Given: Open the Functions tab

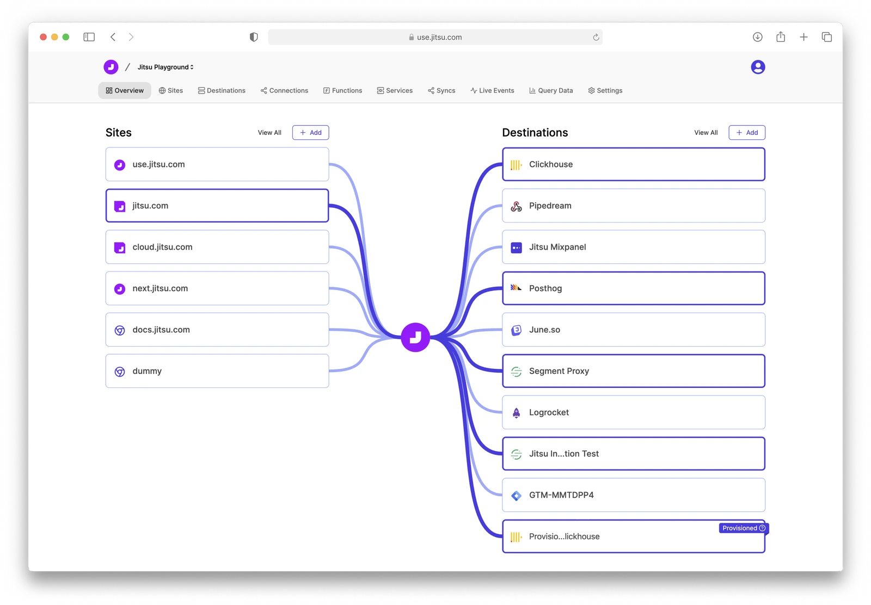Looking at the screenshot, I should pos(342,90).
